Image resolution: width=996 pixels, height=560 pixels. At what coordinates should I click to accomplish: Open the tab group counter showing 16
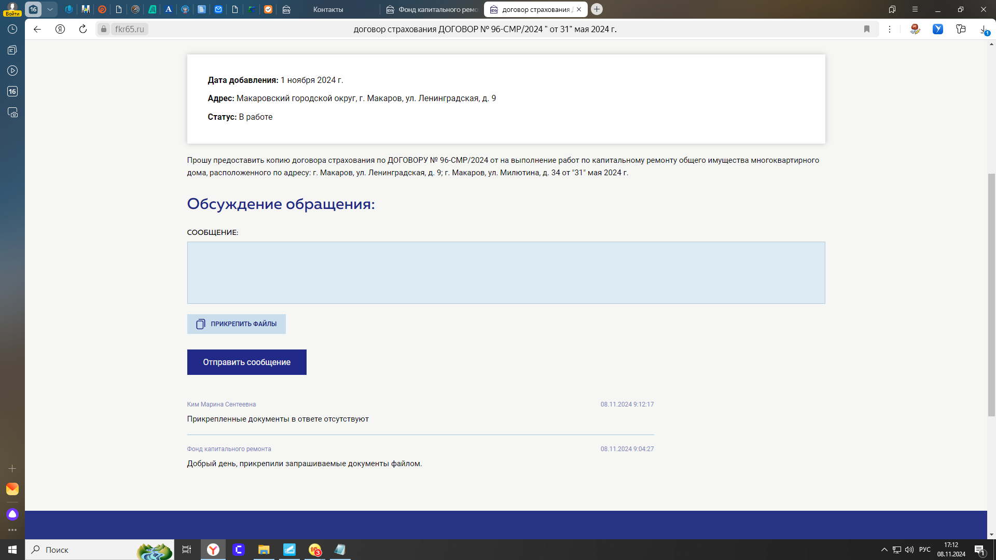pyautogui.click(x=33, y=9)
